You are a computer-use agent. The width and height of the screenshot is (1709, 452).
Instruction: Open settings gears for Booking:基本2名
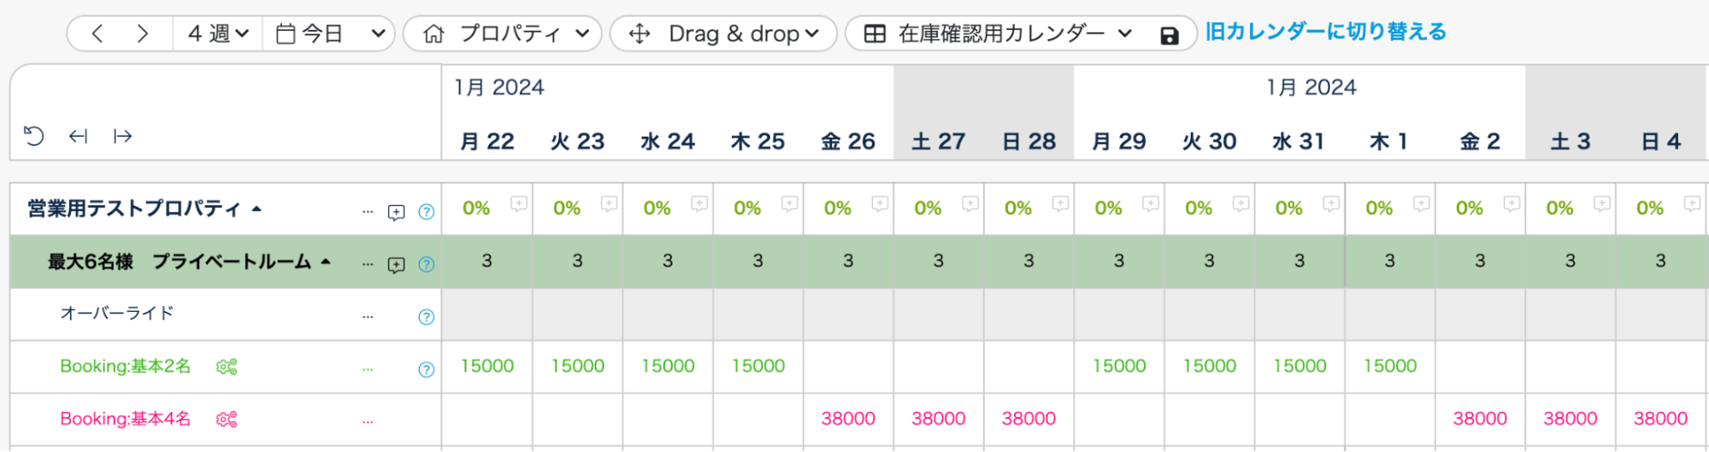point(227,367)
